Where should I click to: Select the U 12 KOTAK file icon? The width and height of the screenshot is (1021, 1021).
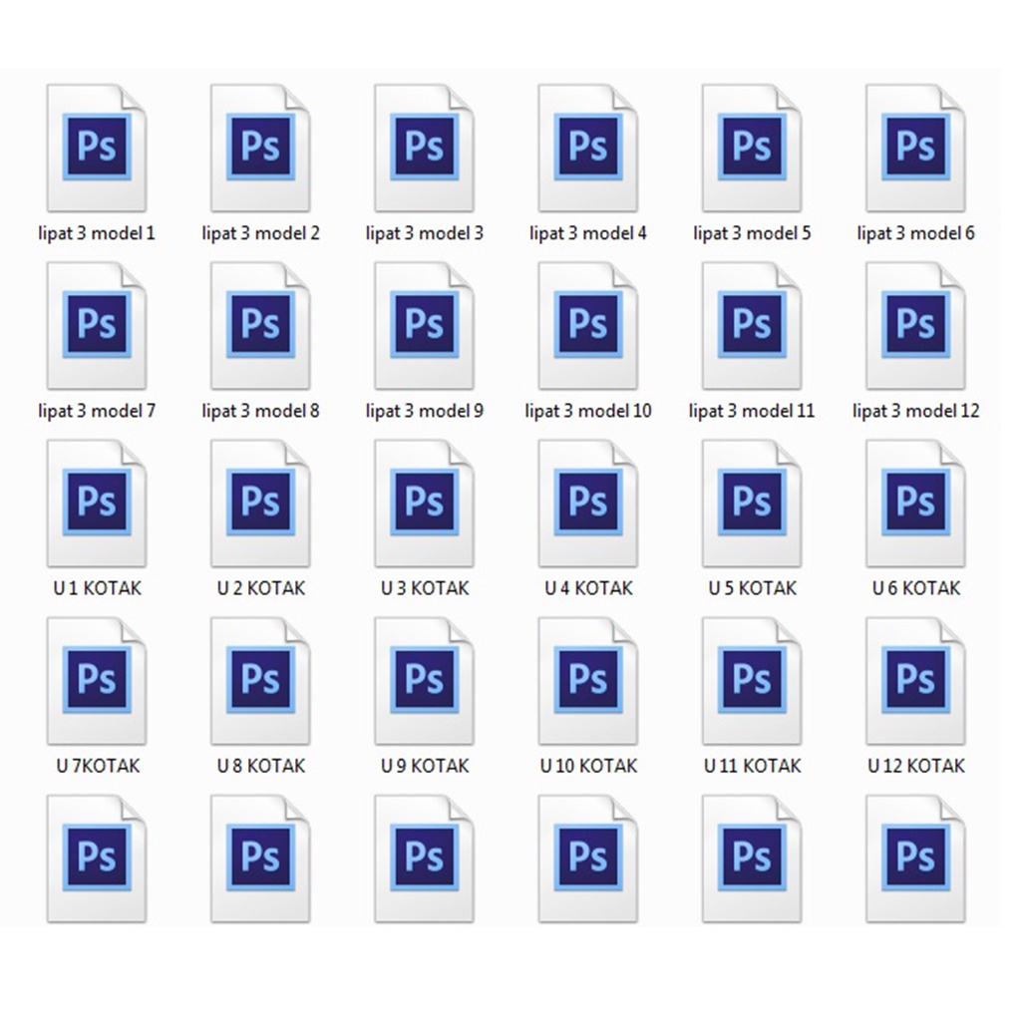[x=914, y=680]
